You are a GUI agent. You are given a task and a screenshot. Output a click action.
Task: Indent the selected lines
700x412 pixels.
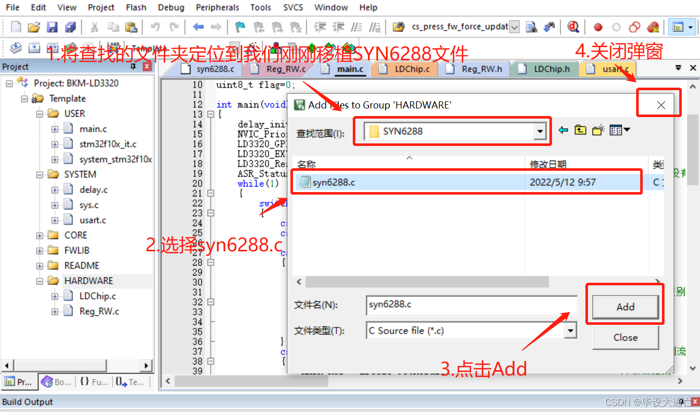320,27
